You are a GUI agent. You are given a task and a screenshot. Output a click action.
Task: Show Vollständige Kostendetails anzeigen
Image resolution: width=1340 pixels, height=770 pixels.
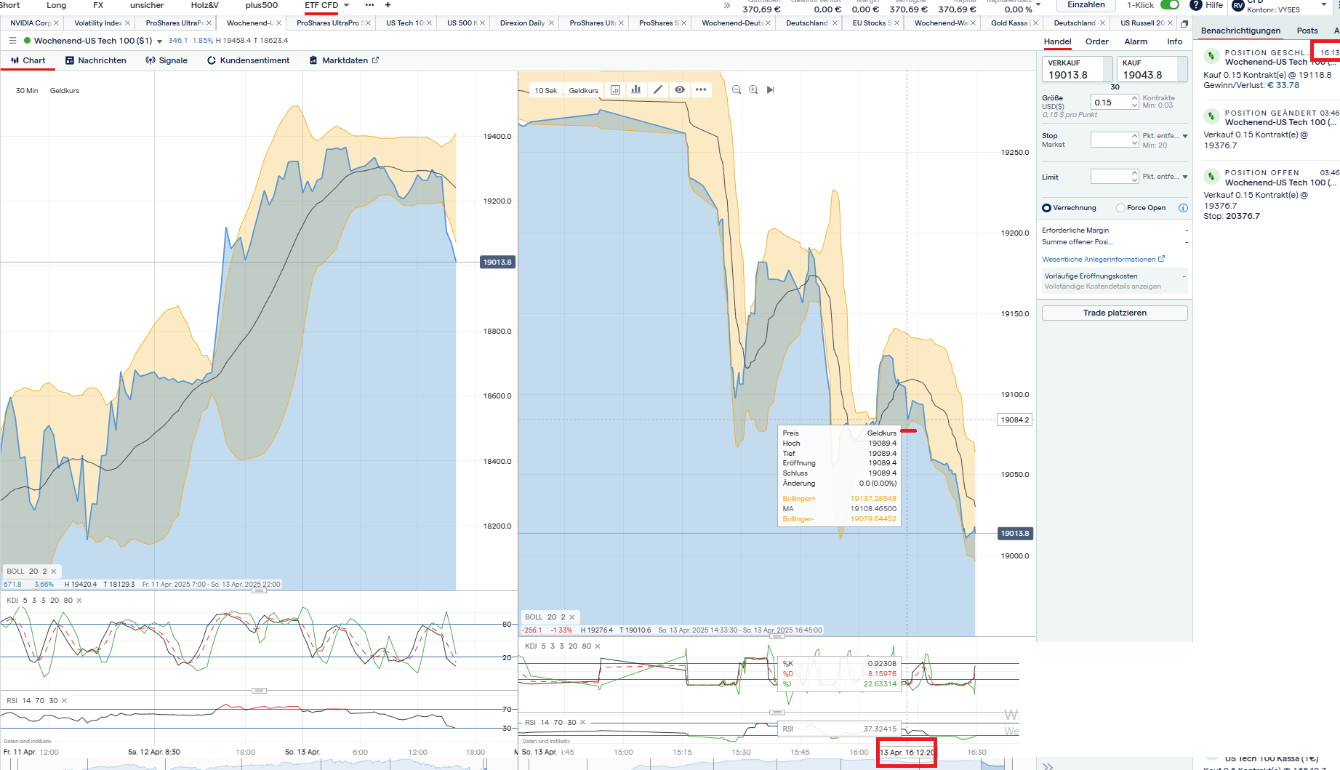pos(1103,286)
